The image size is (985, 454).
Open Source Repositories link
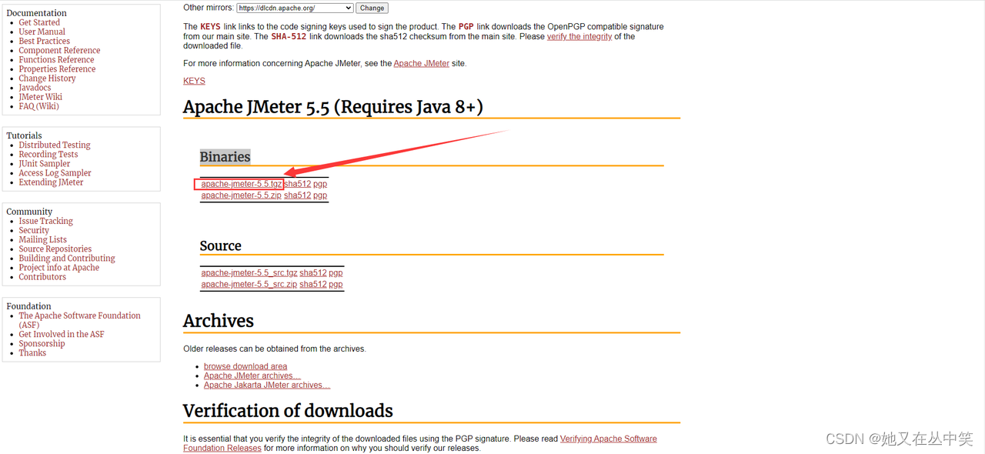click(x=55, y=249)
